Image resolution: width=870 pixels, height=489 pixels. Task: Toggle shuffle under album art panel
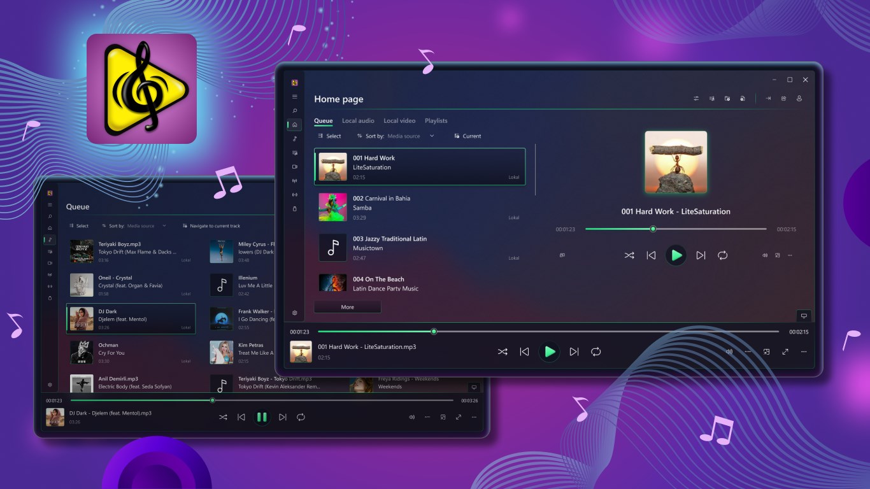pyautogui.click(x=629, y=255)
